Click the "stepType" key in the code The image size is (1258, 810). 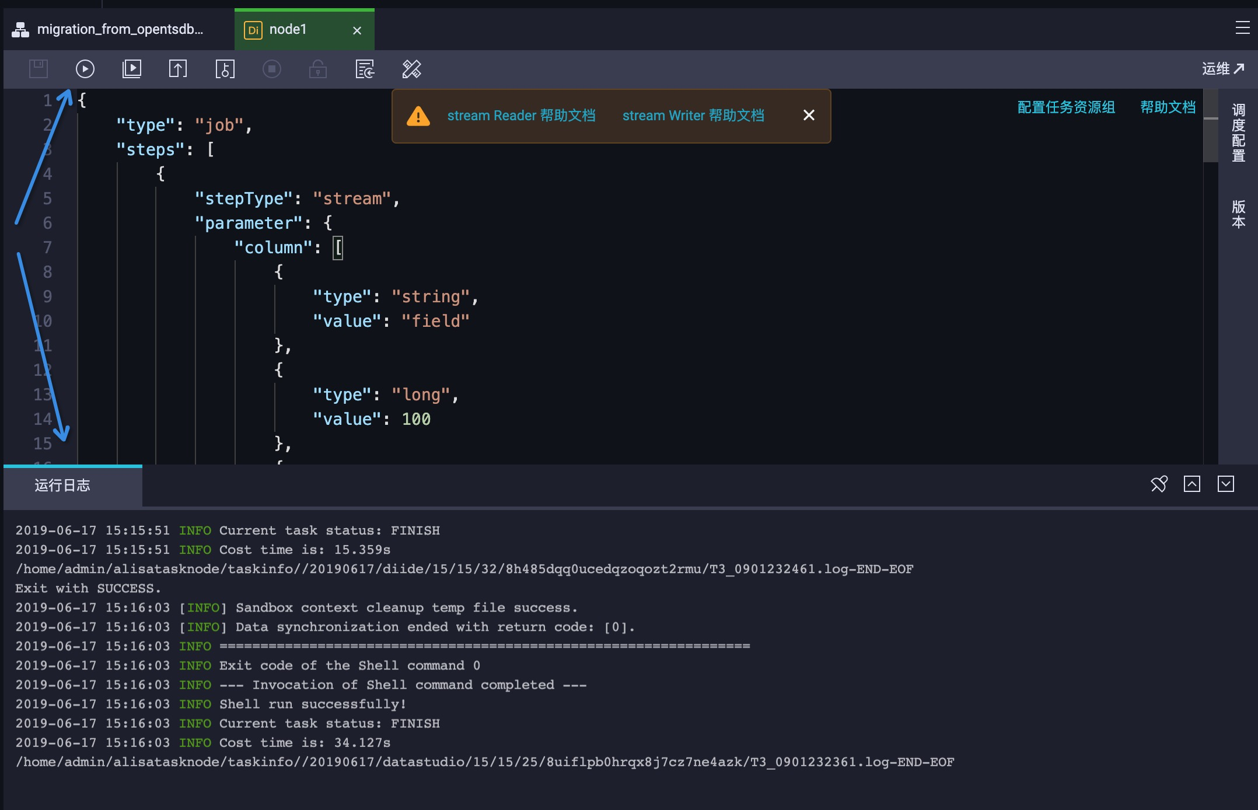pyautogui.click(x=244, y=198)
